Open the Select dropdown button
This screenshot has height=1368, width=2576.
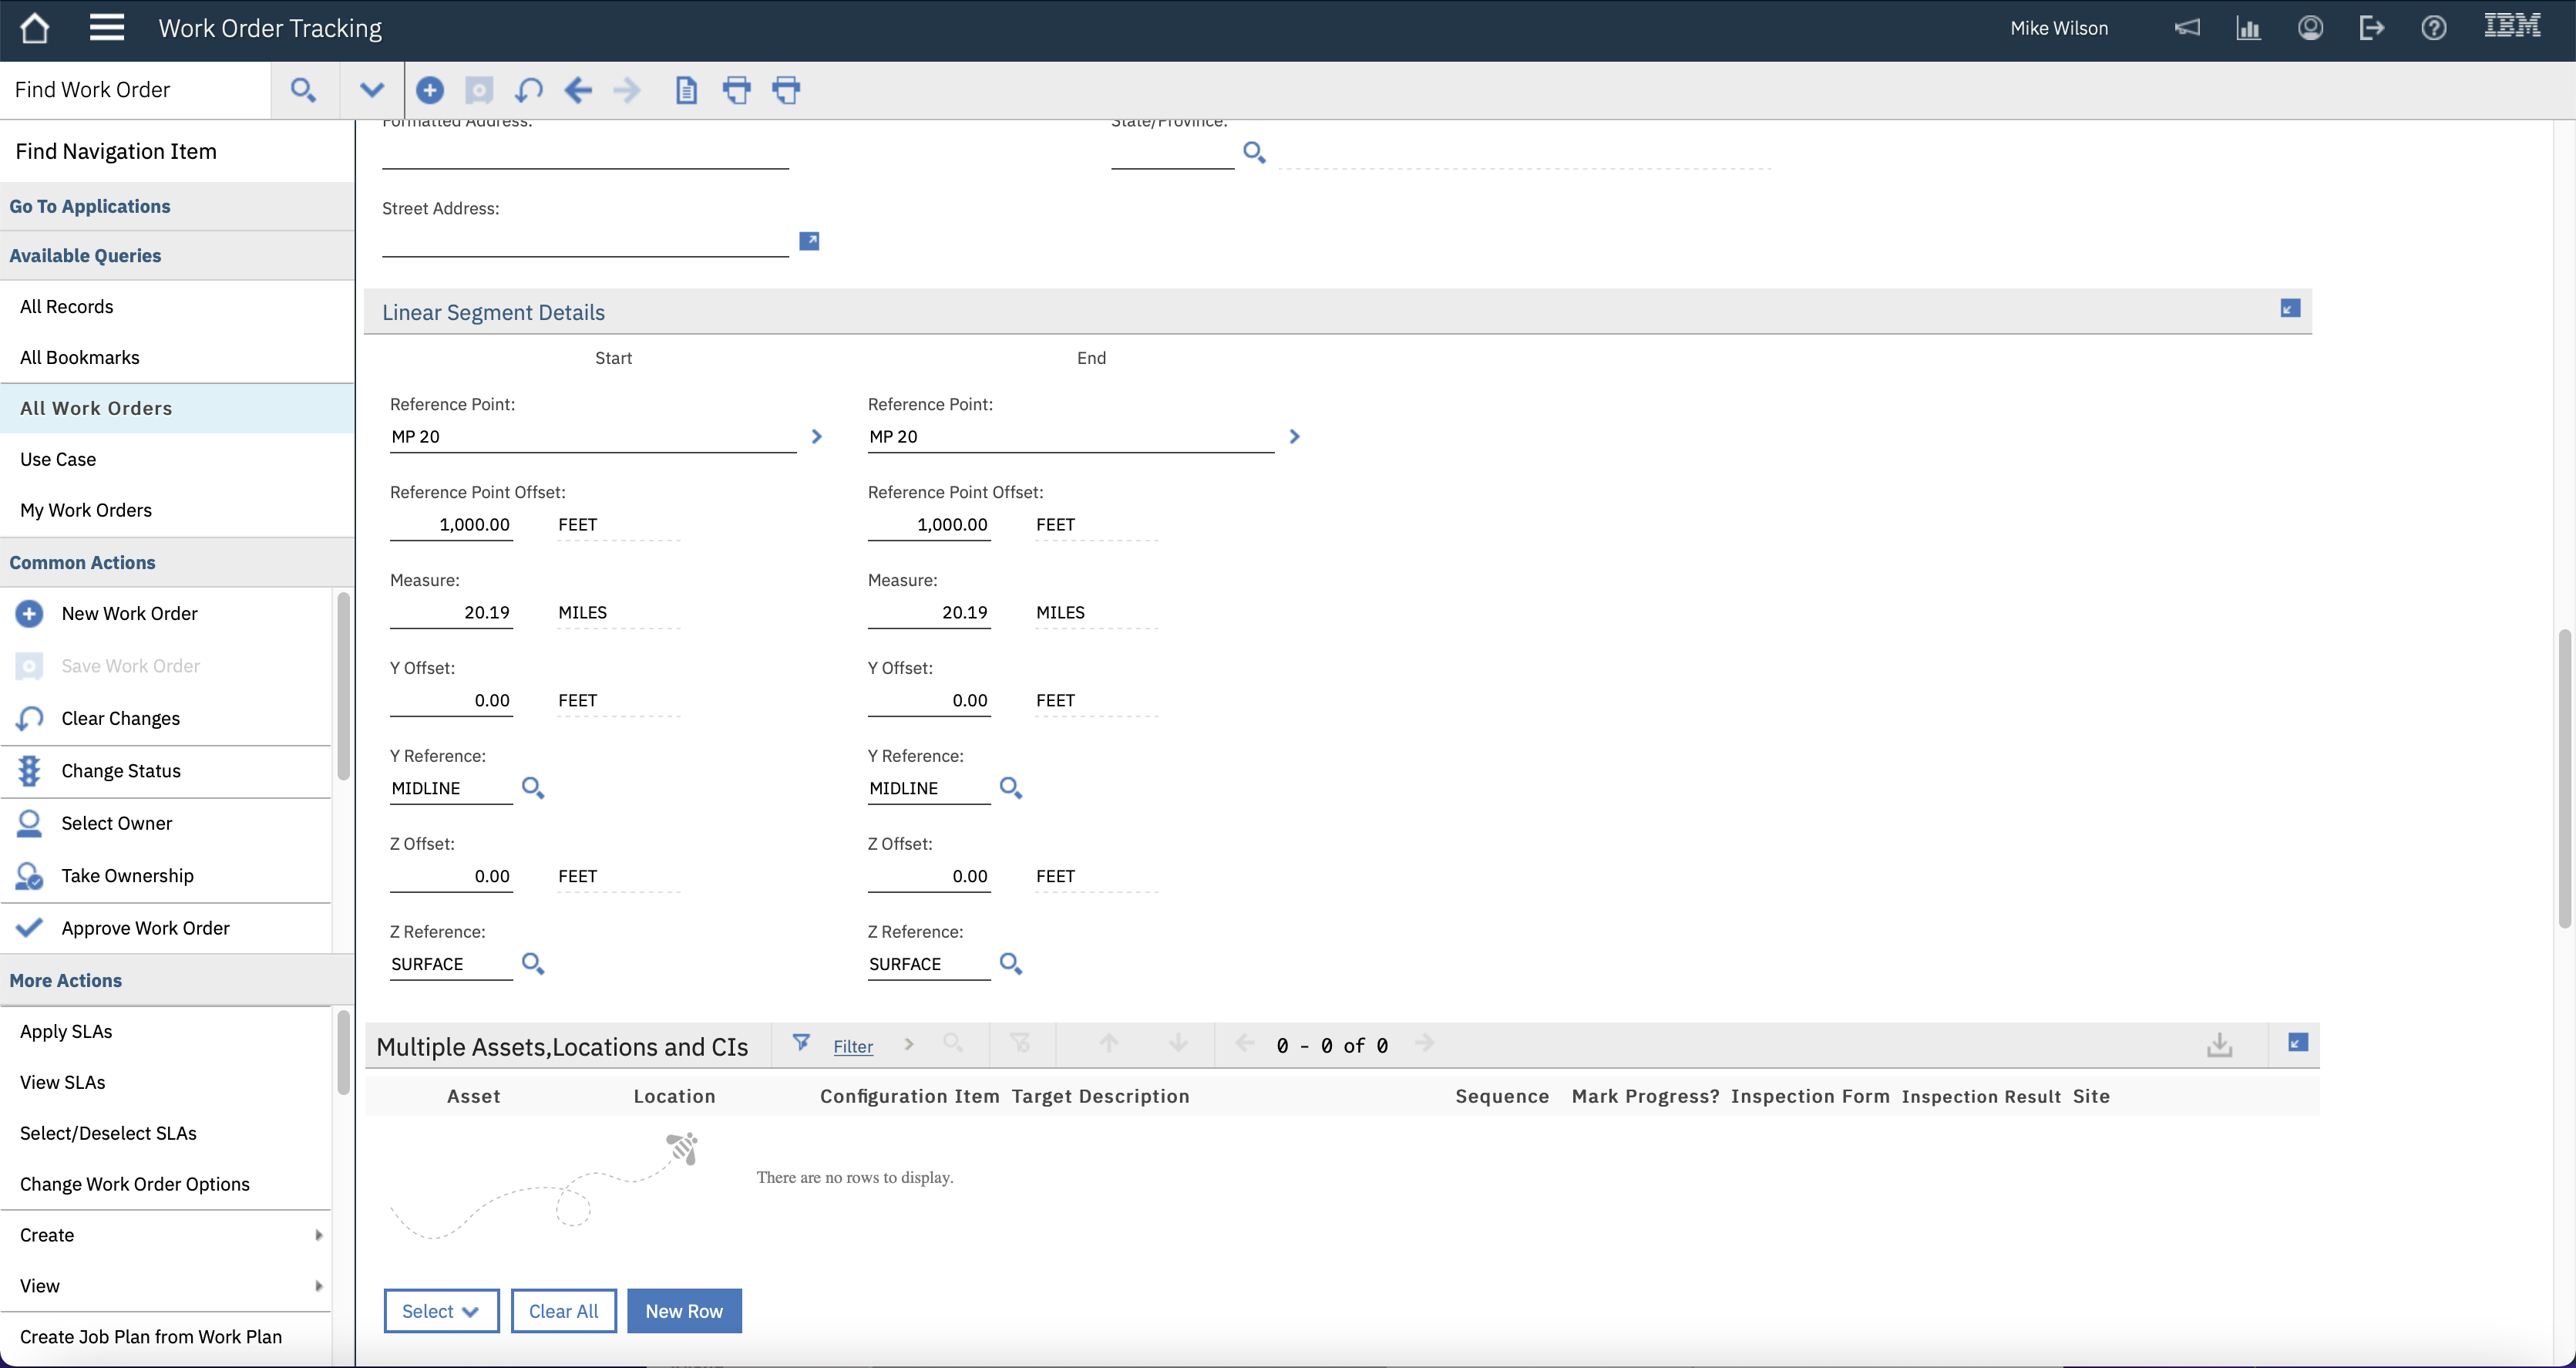(x=441, y=1311)
